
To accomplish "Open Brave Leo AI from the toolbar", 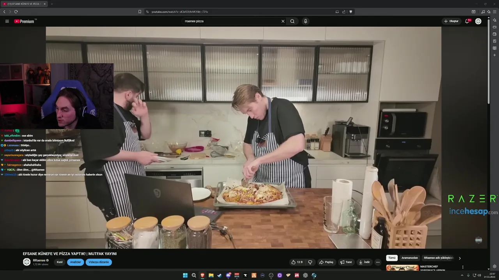I will (x=489, y=12).
